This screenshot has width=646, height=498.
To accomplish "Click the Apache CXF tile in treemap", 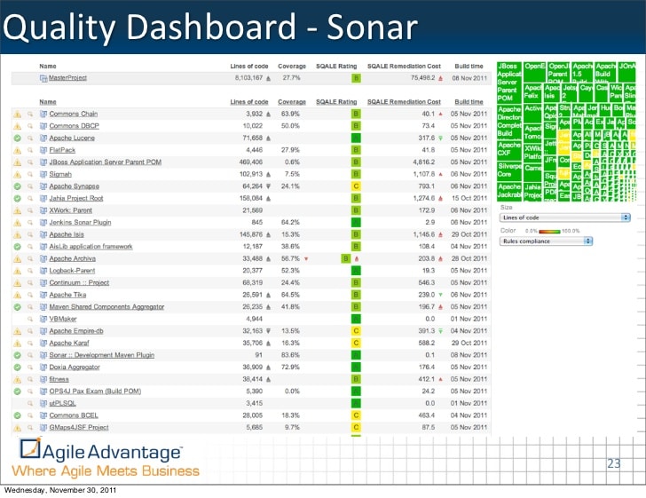I will point(508,148).
